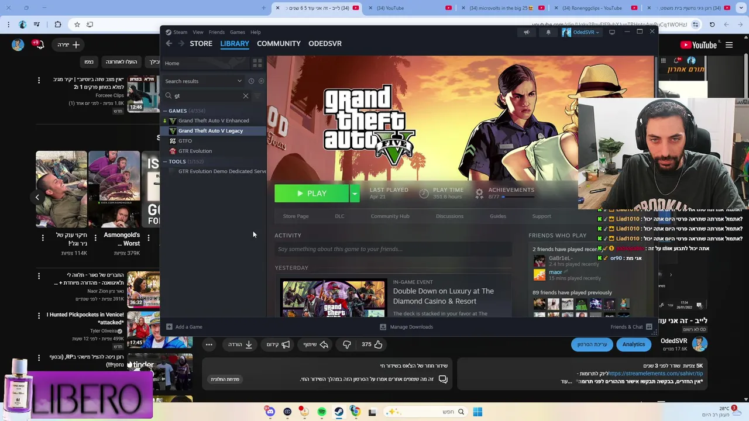Open achievements trophy icon for GTA V
The height and width of the screenshot is (421, 749).
[x=479, y=193]
